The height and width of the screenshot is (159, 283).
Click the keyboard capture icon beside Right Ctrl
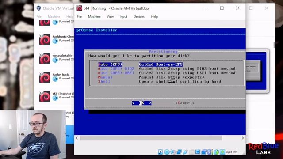click(x=222, y=152)
